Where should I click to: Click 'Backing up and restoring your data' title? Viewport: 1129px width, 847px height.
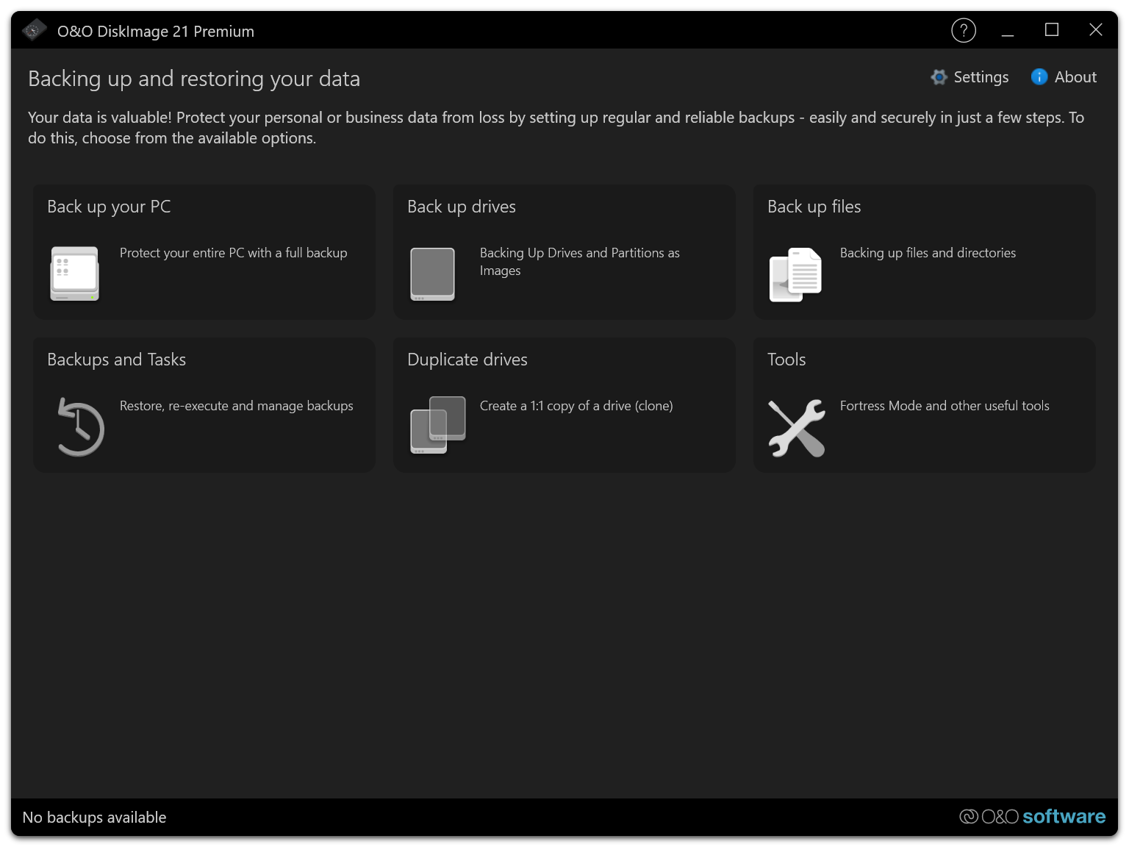coord(194,79)
